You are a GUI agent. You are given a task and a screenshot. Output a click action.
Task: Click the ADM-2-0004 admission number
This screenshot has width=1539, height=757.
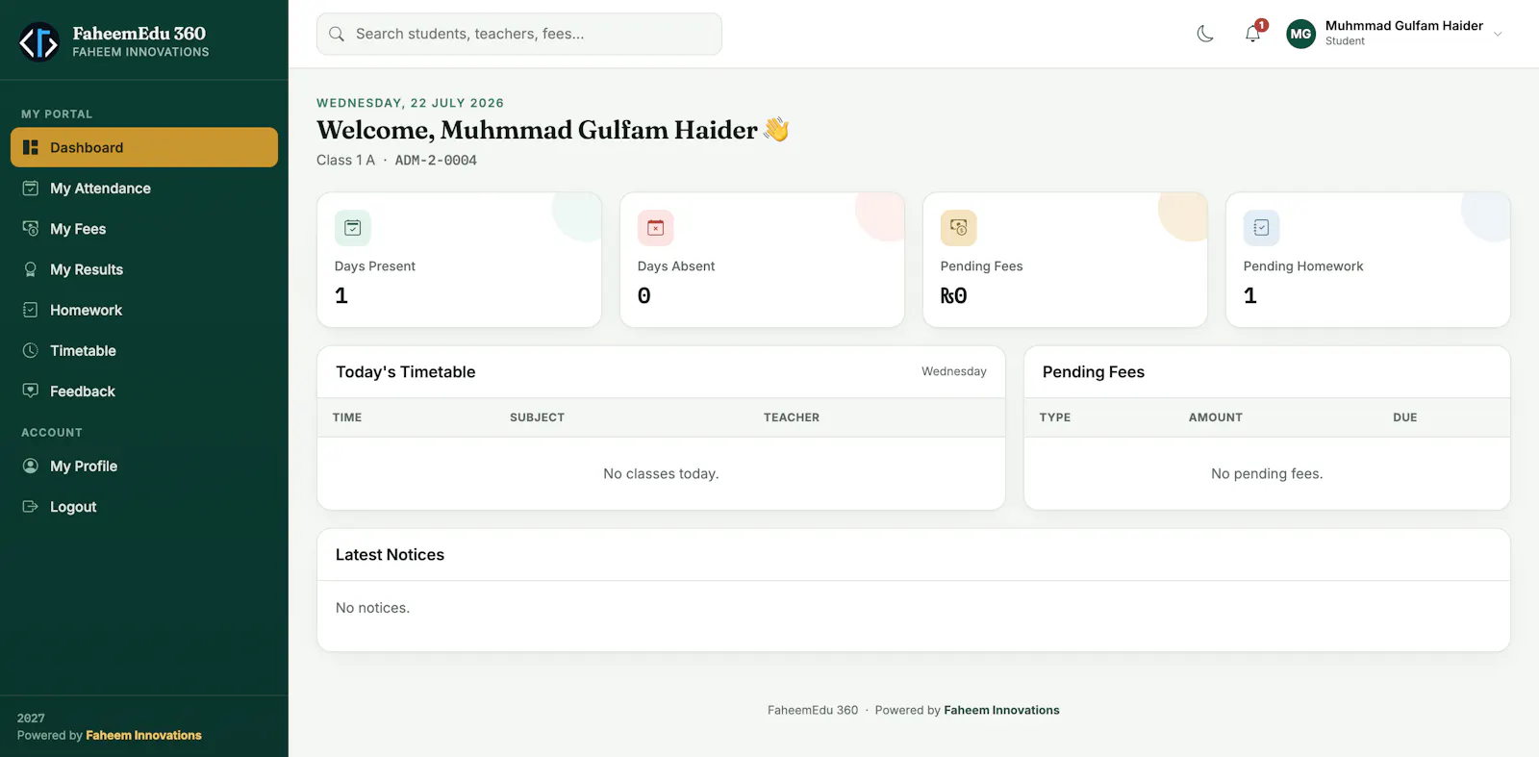coord(436,161)
